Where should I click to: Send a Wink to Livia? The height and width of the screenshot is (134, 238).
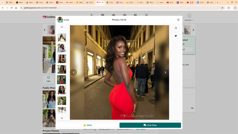coord(88,125)
